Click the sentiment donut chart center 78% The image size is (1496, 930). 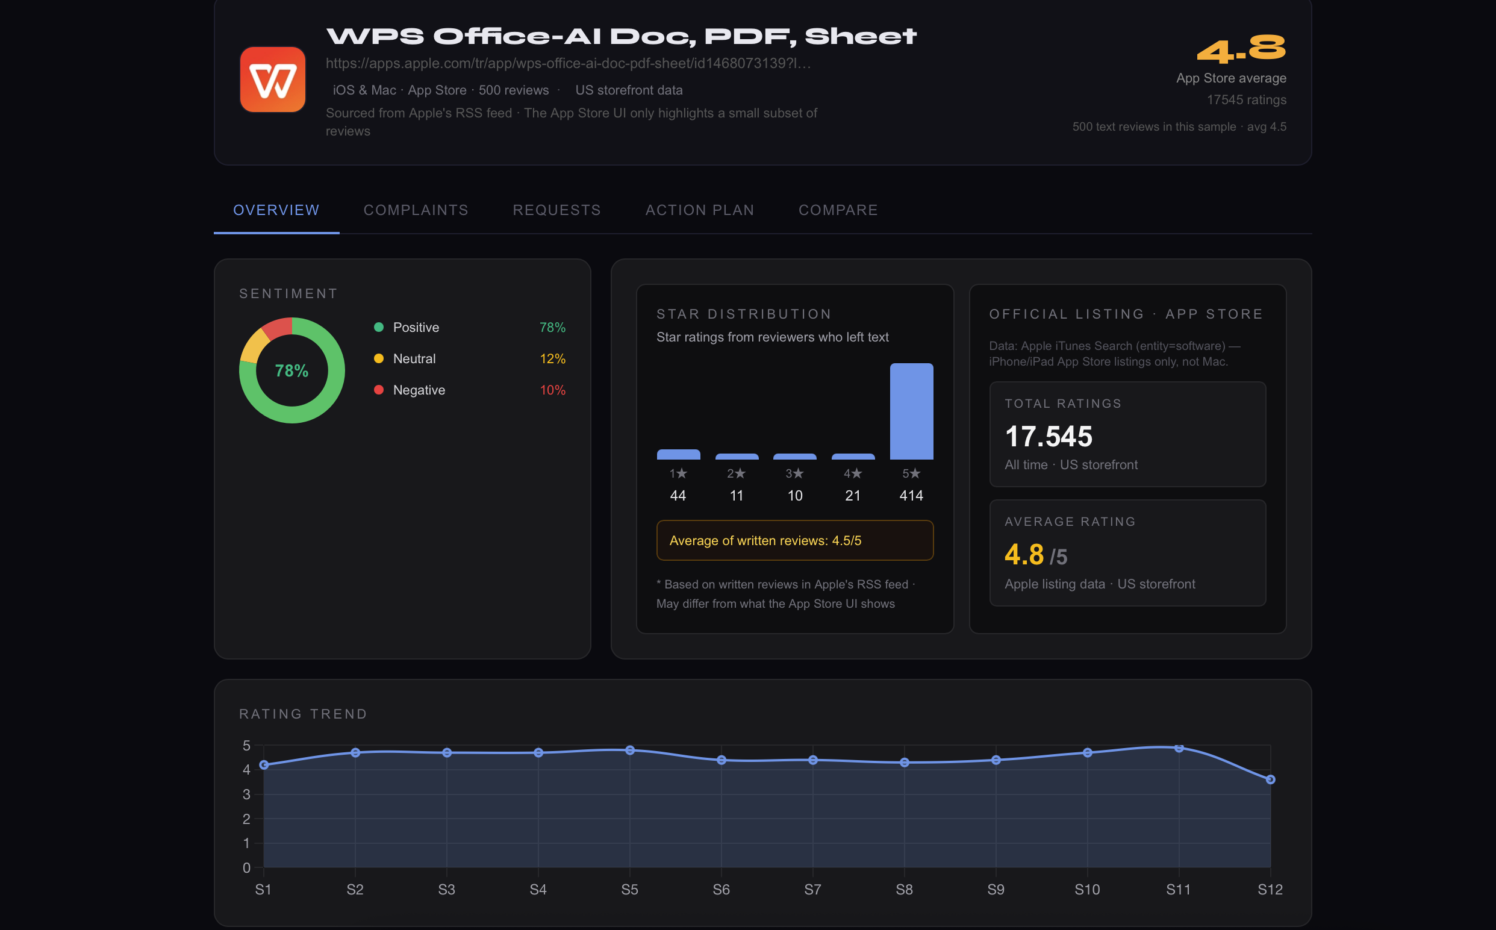click(291, 370)
